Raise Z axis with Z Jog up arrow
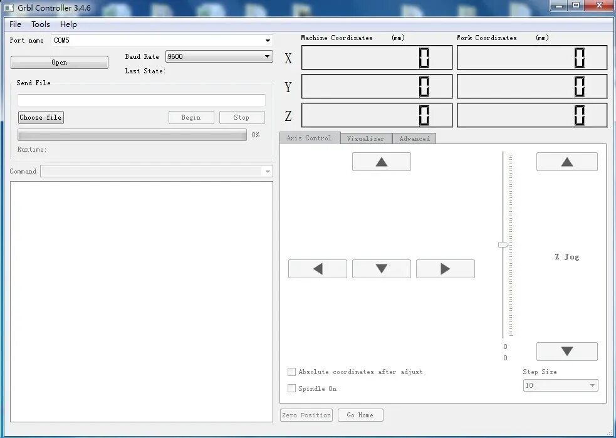This screenshot has width=616, height=438. (567, 162)
